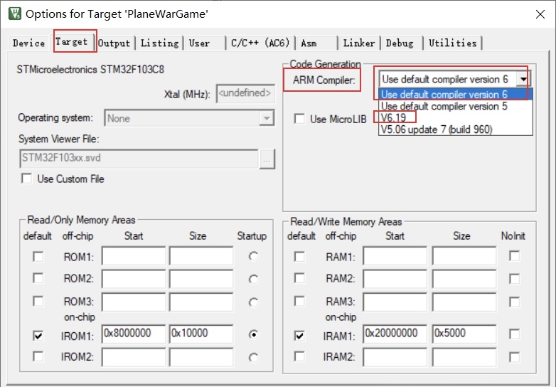This screenshot has height=387, width=556.
Task: Close the Options for Target dialog
Action: (x=540, y=14)
